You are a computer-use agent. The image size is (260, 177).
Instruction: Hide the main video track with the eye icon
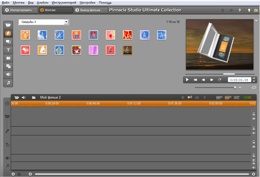254,119
